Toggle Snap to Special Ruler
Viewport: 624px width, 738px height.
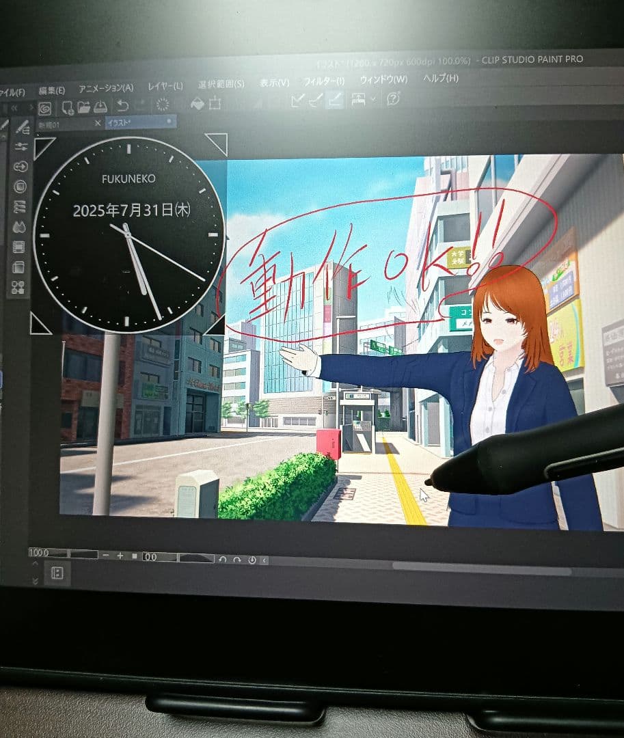[316, 101]
